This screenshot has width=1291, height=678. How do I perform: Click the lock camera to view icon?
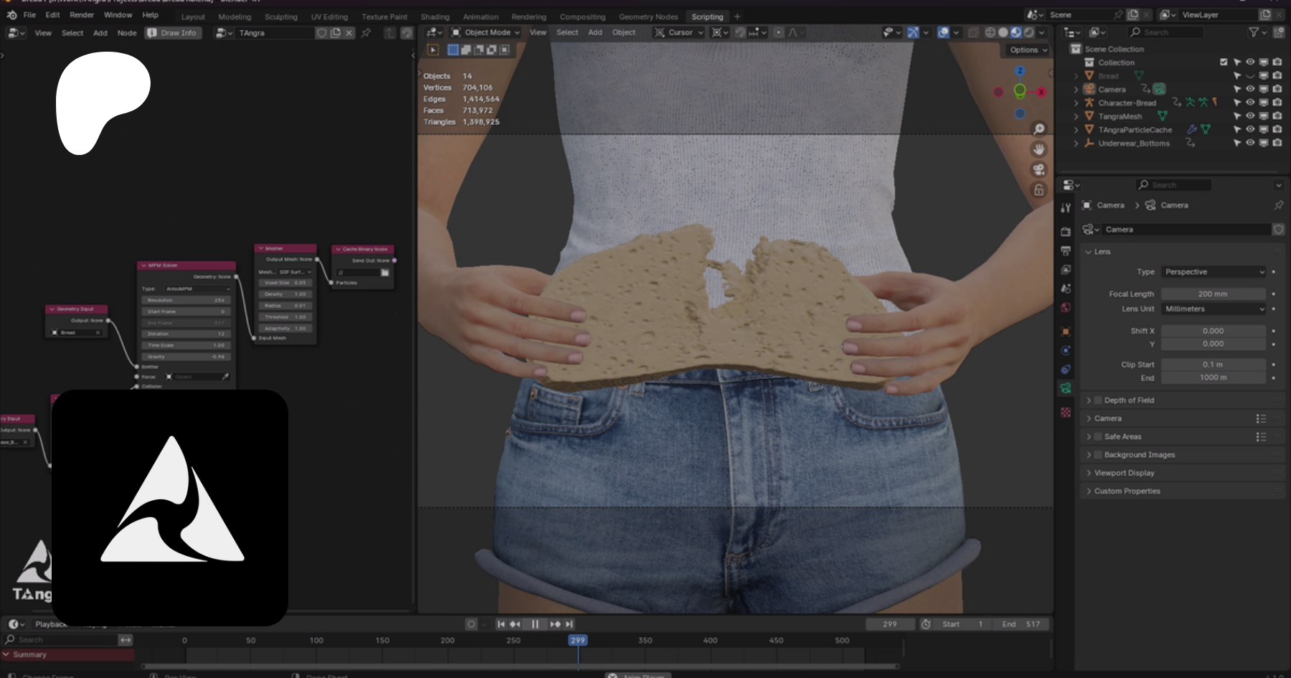tap(1039, 190)
